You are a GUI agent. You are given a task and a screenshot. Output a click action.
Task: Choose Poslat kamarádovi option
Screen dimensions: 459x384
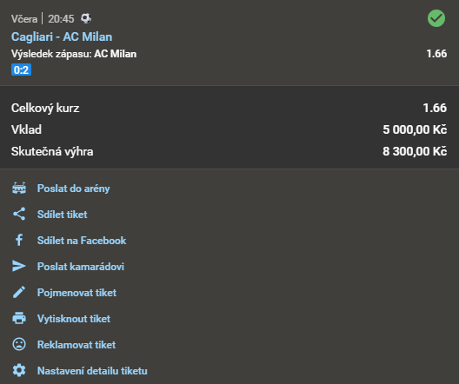tap(81, 267)
